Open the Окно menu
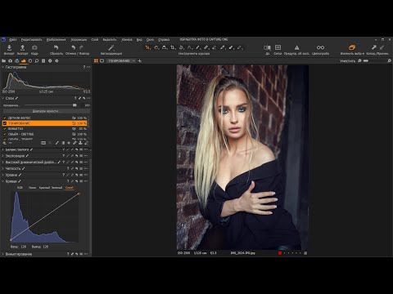 click(x=150, y=40)
